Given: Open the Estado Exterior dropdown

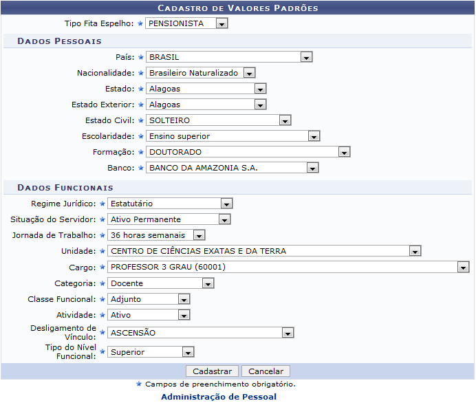Looking at the screenshot, I should click(206, 105).
